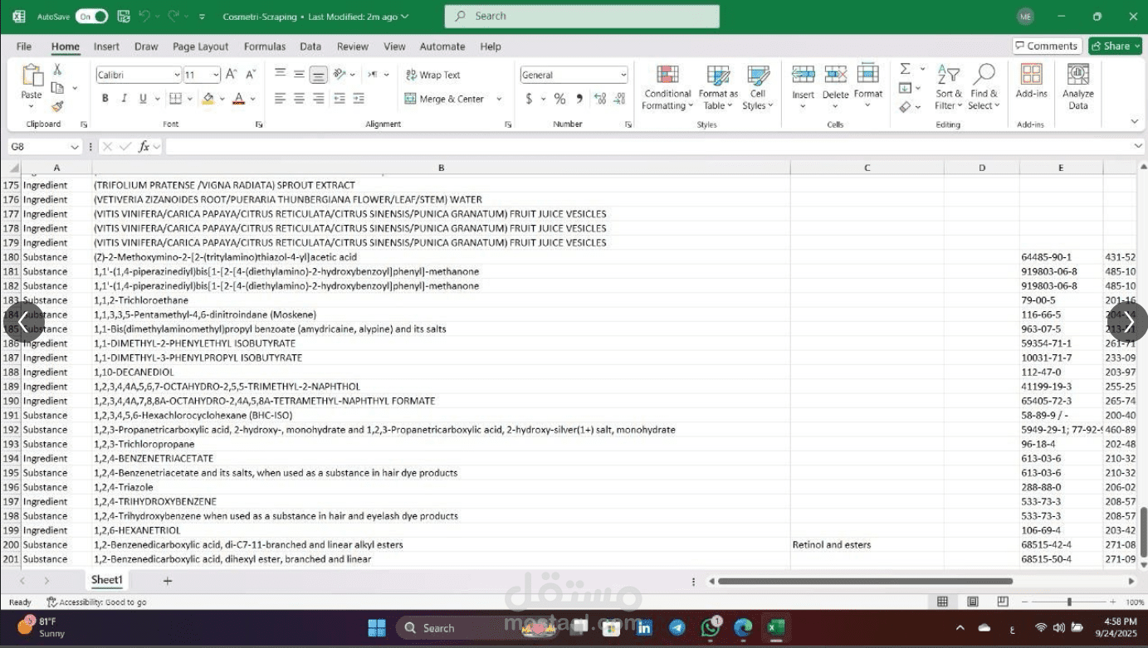Click the Comments button
The width and height of the screenshot is (1148, 648).
coord(1046,46)
